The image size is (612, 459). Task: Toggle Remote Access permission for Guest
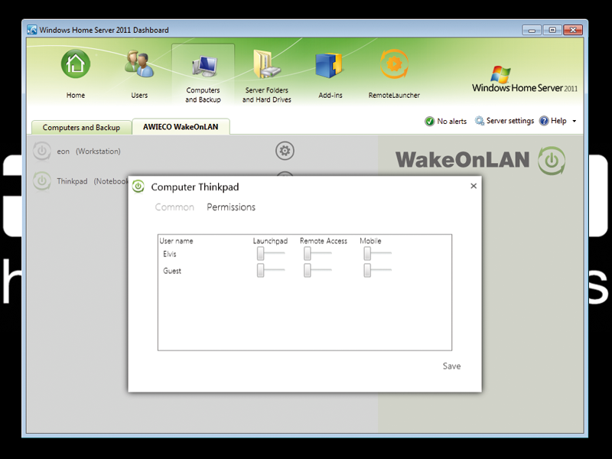click(317, 270)
